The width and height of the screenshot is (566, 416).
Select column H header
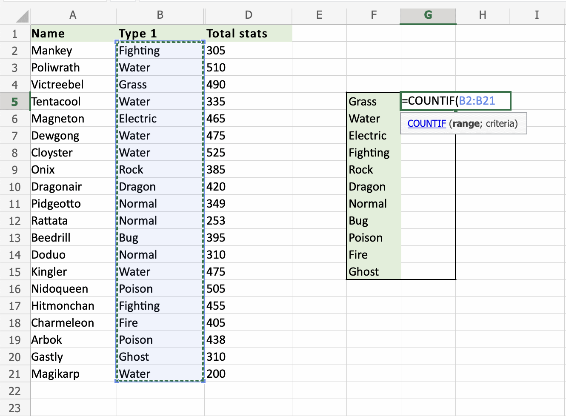pyautogui.click(x=483, y=15)
